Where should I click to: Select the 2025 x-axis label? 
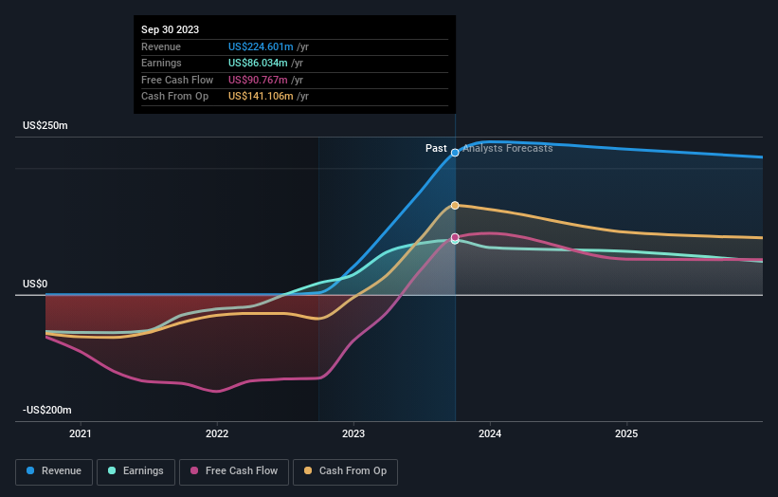626,434
